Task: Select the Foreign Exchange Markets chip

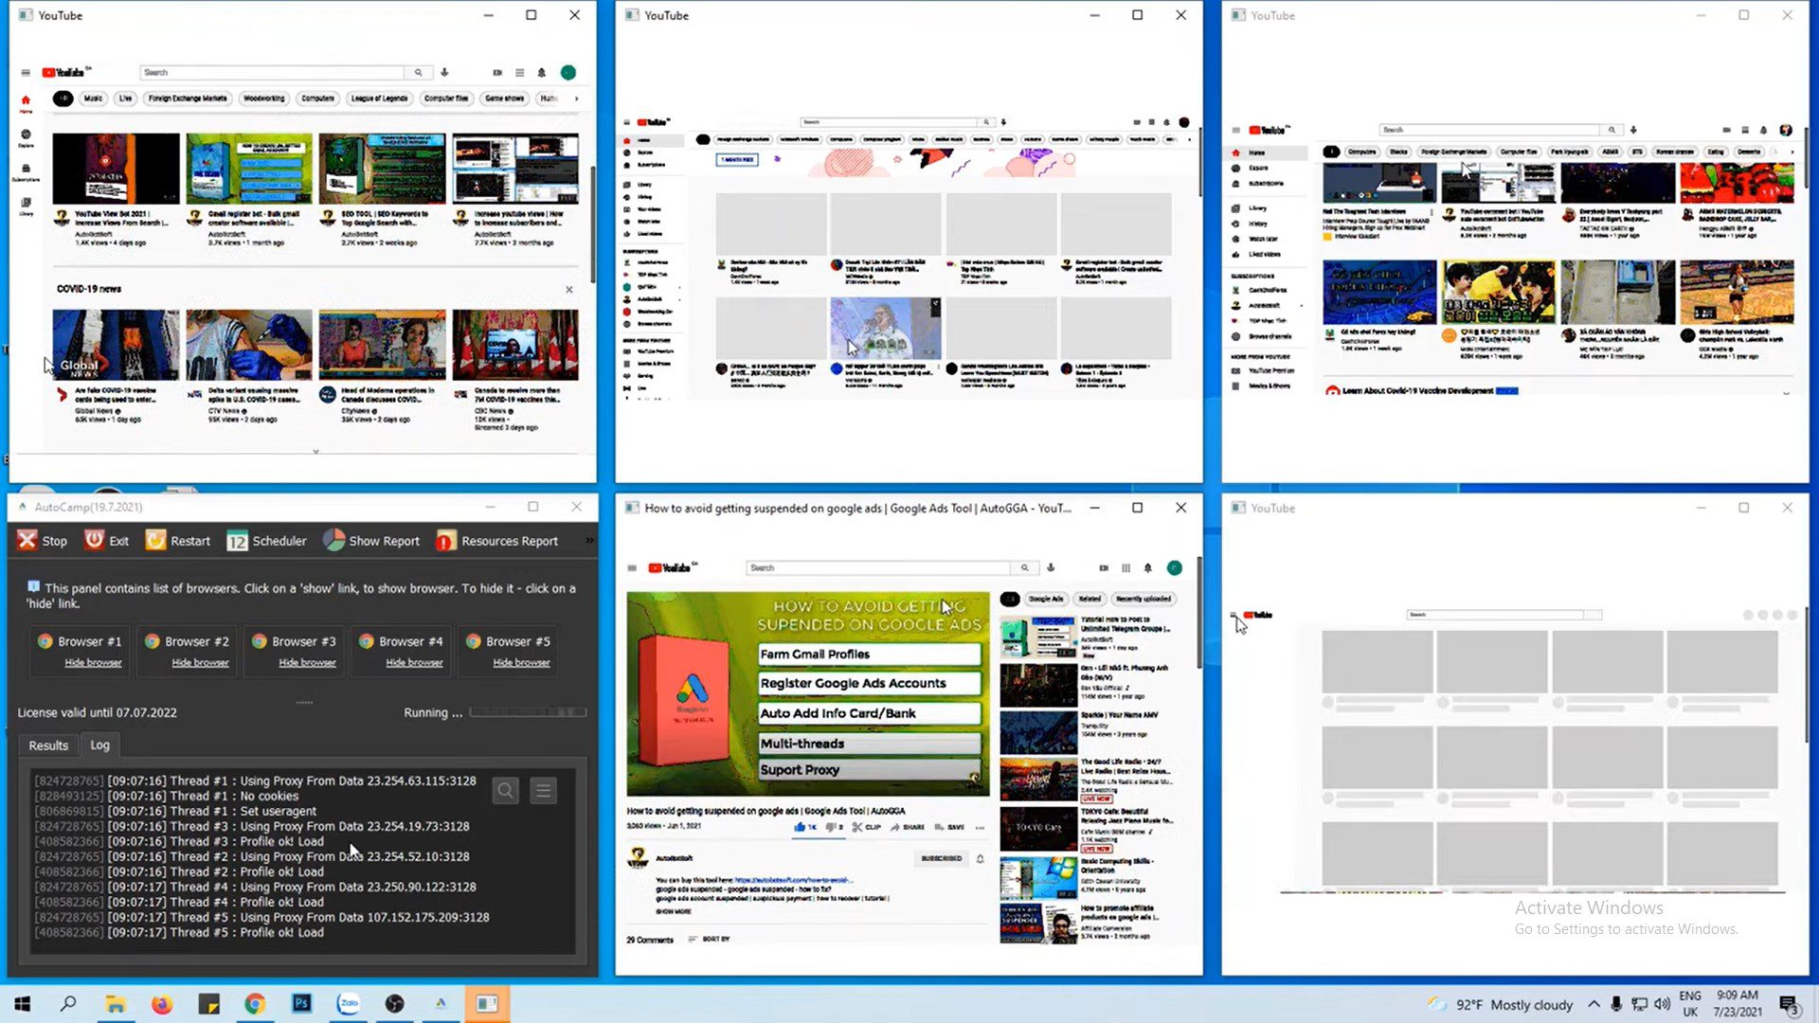Action: (x=188, y=99)
